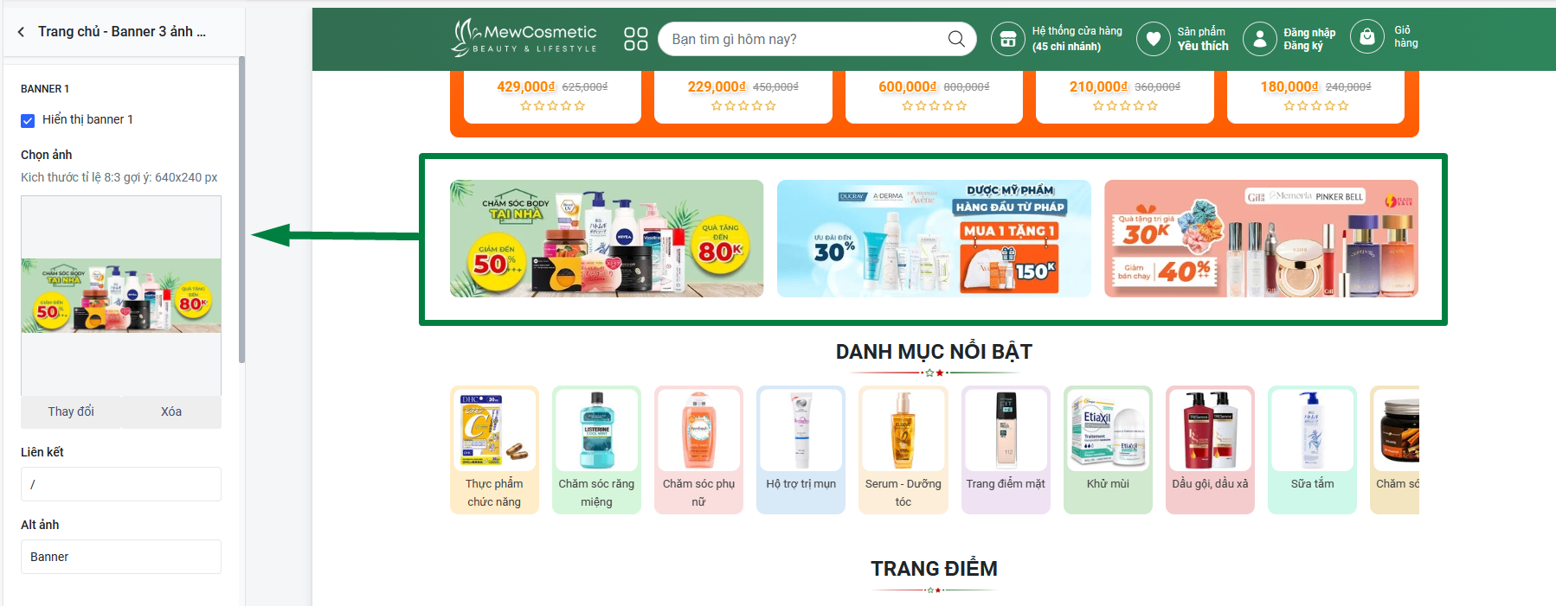Toggle the Hiển thị banner 1 checkbox
Viewport: 1556px width, 606px height.
[x=28, y=120]
